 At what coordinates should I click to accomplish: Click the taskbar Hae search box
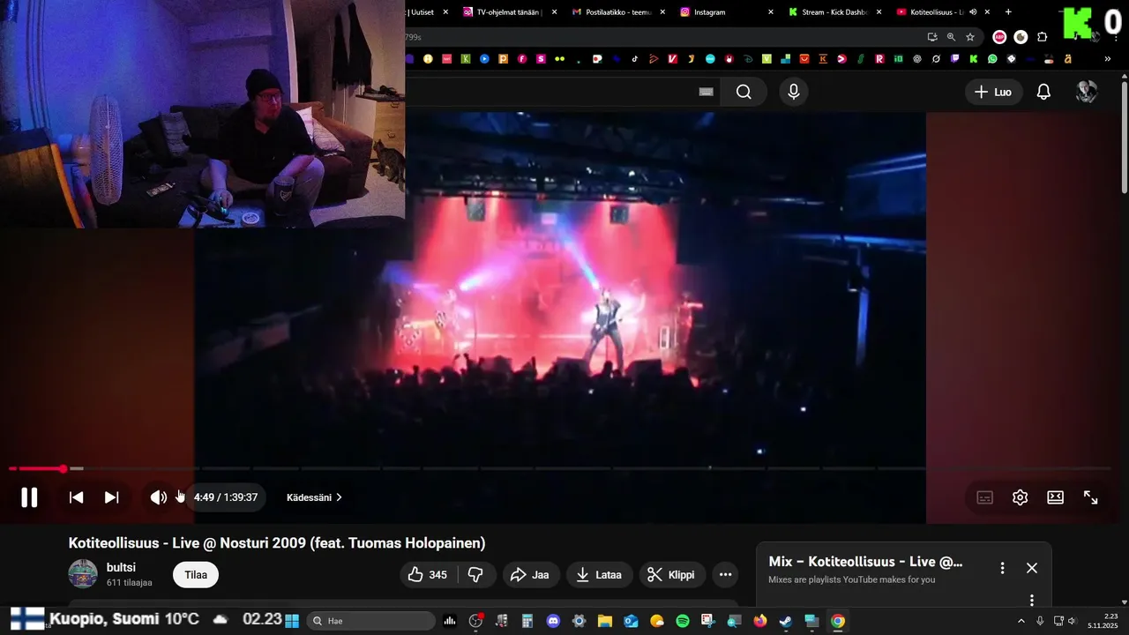pyautogui.click(x=371, y=621)
